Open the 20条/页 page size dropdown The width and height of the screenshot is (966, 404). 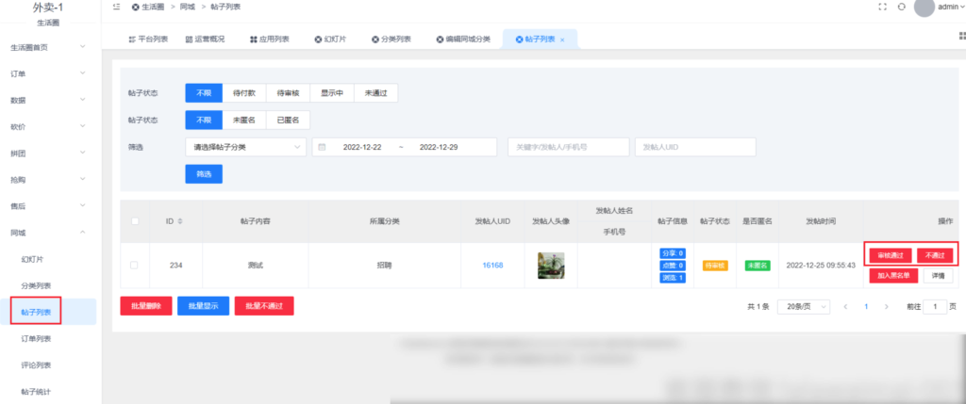[x=804, y=306]
